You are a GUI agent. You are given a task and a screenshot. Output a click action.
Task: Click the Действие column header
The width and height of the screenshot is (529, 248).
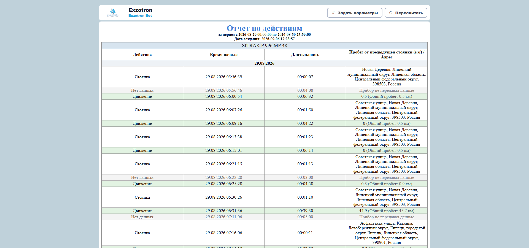(x=142, y=55)
